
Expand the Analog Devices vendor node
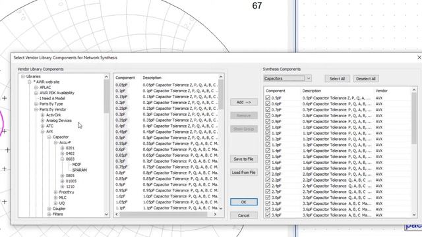(x=42, y=120)
